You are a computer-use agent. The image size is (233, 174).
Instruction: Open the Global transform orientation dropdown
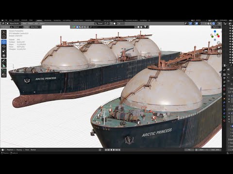coord(100,24)
